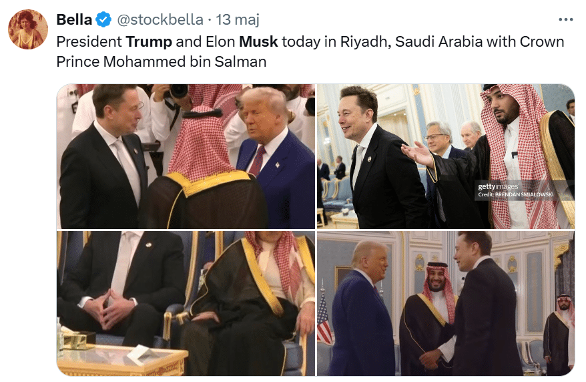Click the American flag in the photo
586x382 pixels.
pos(324,318)
